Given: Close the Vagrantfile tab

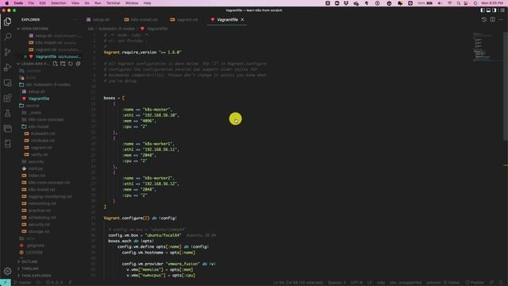Looking at the screenshot, I should (242, 20).
